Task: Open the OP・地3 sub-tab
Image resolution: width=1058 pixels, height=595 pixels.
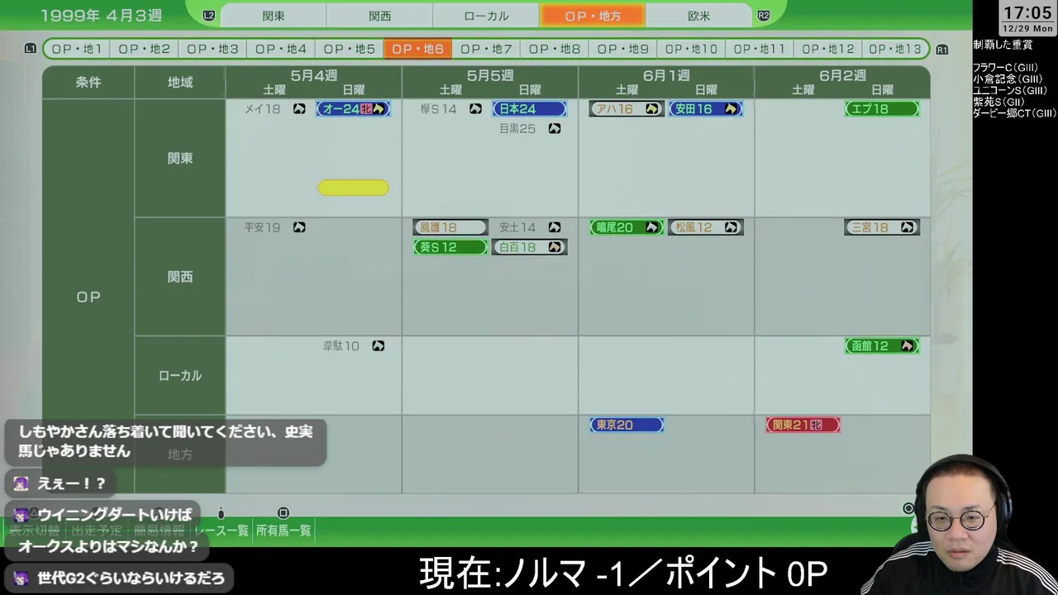Action: click(x=212, y=49)
